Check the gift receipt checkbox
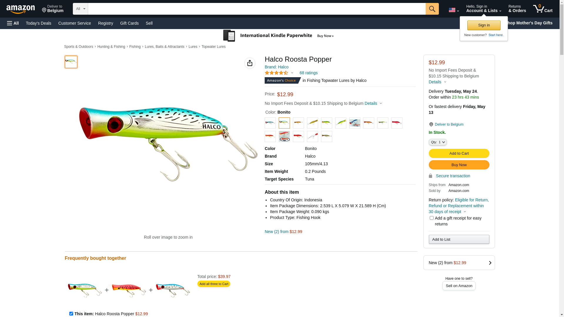 432,218
